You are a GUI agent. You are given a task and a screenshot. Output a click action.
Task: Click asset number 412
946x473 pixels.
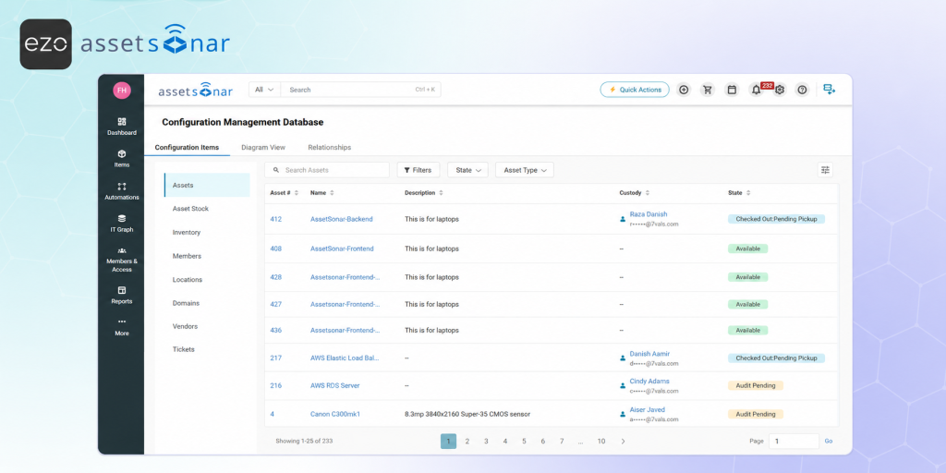[275, 219]
